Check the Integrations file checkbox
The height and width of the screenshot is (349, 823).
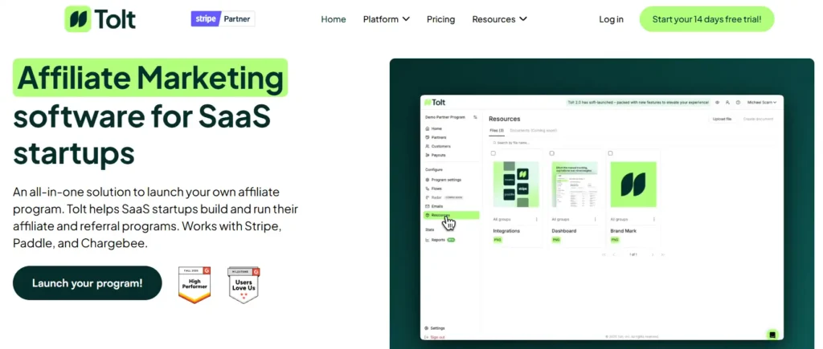pyautogui.click(x=493, y=153)
